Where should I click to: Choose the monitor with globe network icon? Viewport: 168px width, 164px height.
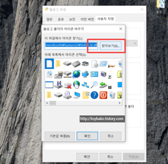click(85, 74)
